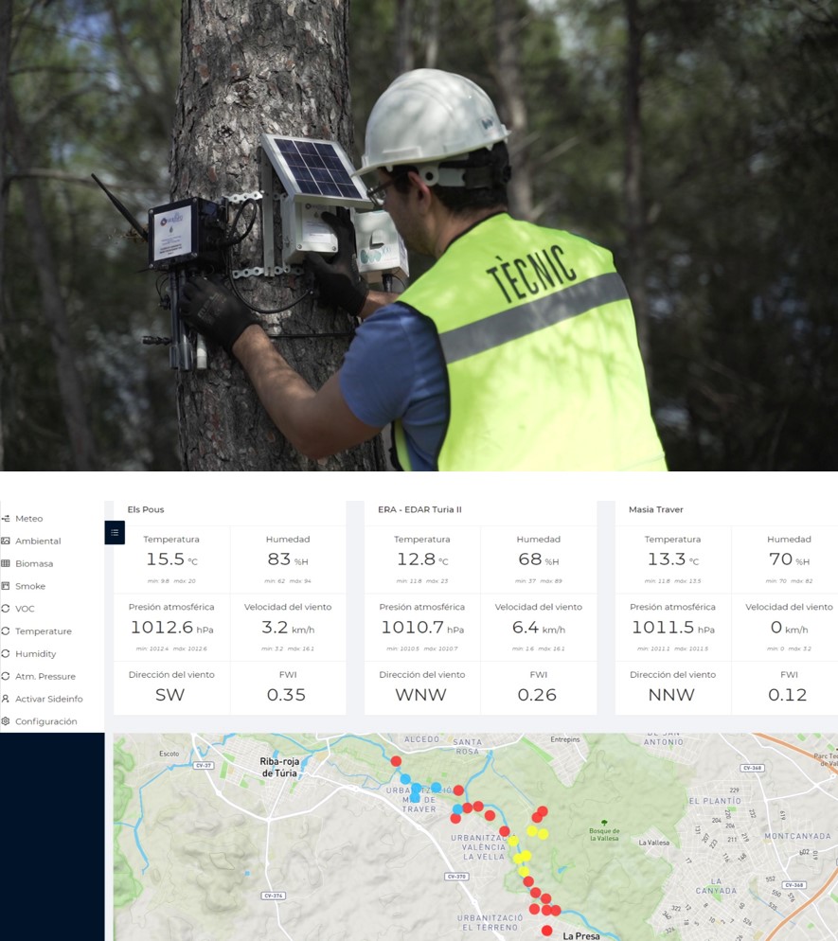Click the Els Pous FWI 0.35 value
Screen dimensions: 838x941
click(x=286, y=695)
